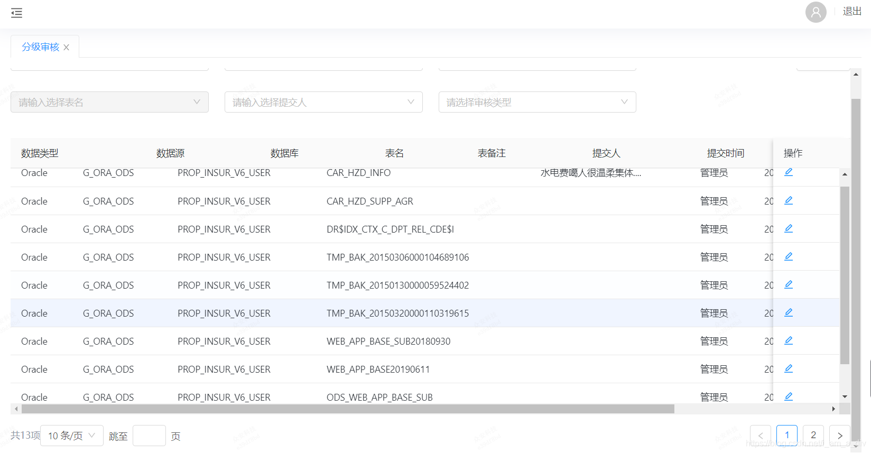Image resolution: width=871 pixels, height=453 pixels.
Task: Select the ODS_WEB_APP_BASE_SUB cell
Action: click(x=379, y=397)
